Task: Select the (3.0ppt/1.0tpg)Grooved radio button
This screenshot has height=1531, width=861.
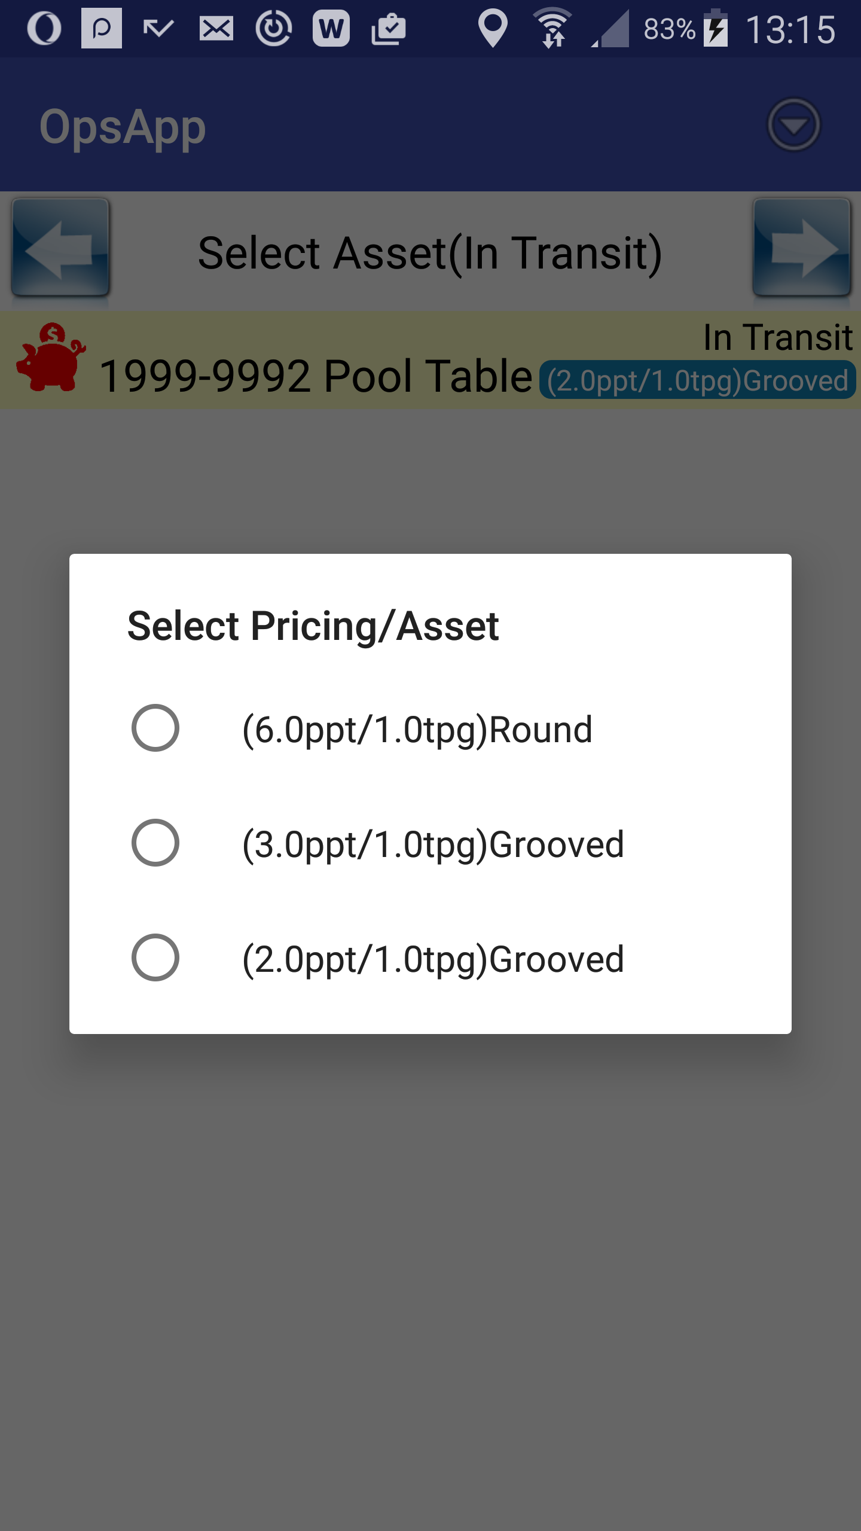Action: 155,843
